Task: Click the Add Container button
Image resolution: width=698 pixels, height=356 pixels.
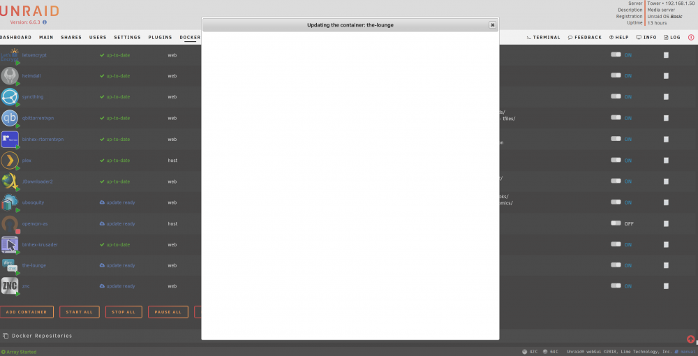Action: click(27, 312)
